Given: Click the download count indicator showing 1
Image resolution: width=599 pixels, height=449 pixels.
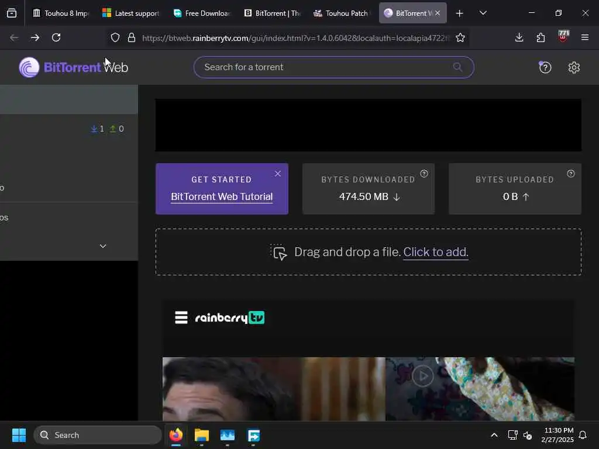Looking at the screenshot, I should coord(97,129).
